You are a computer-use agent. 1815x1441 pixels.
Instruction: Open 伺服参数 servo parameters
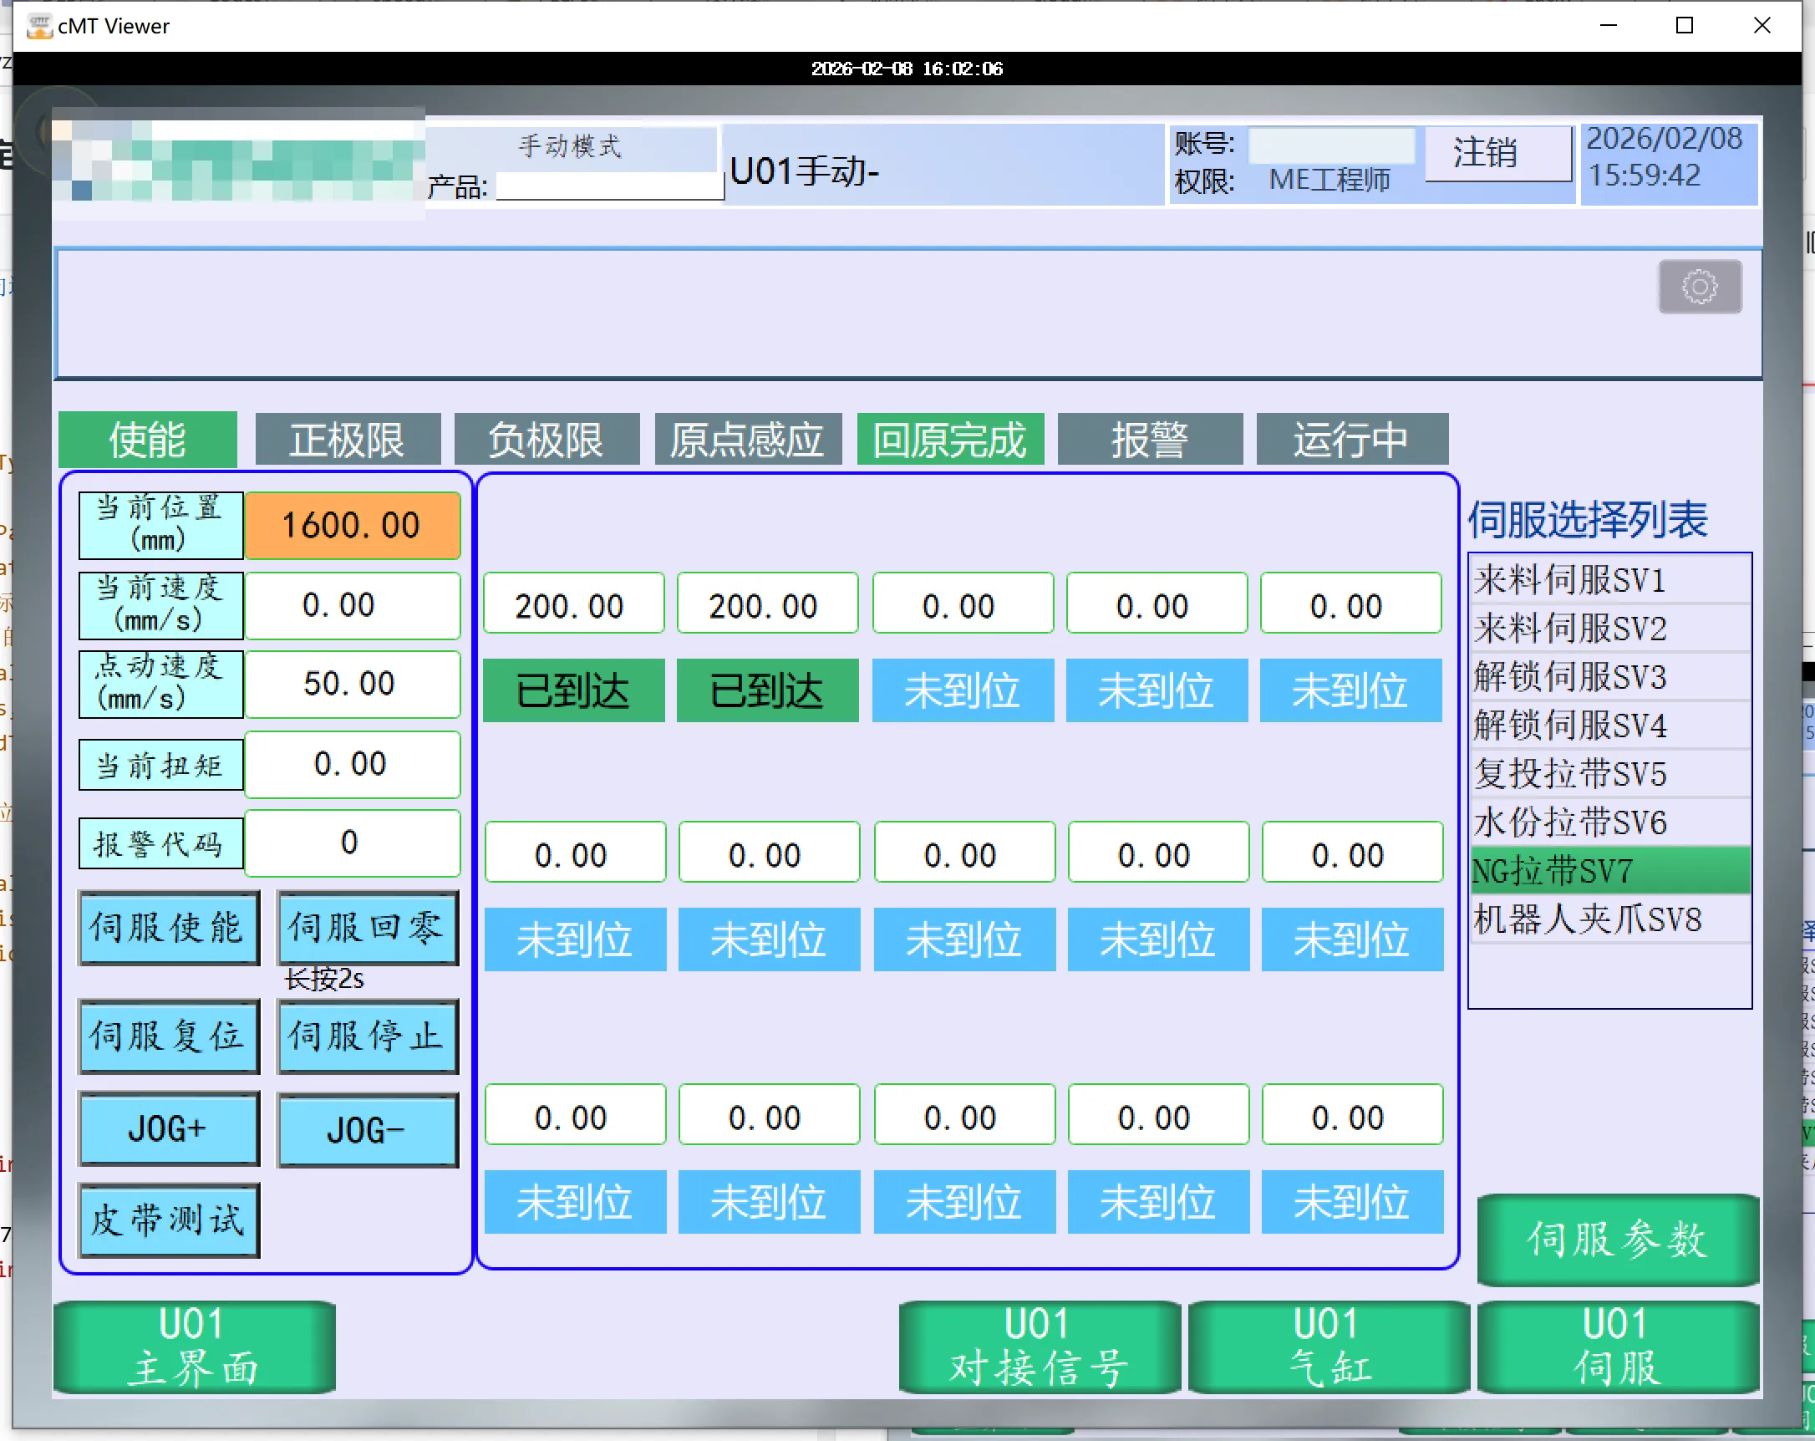click(x=1617, y=1239)
